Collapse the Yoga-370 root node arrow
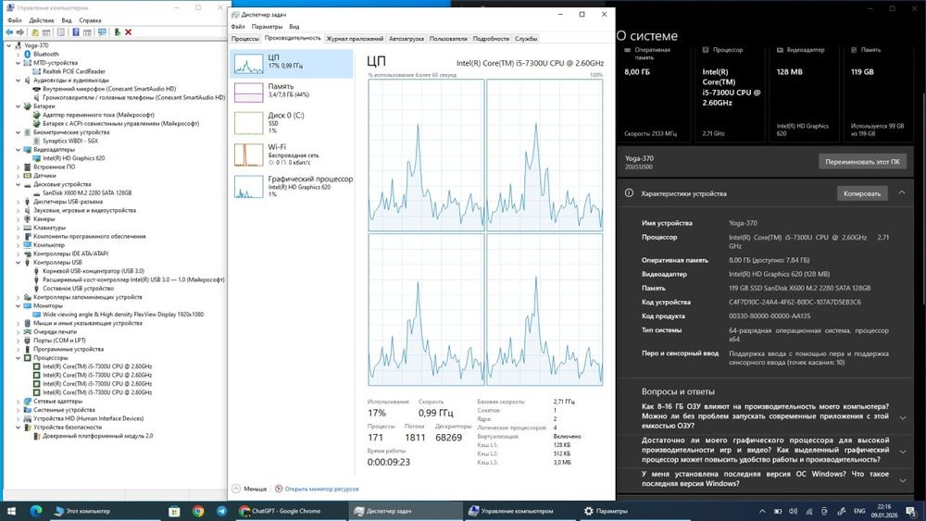926x521 pixels. (x=9, y=45)
